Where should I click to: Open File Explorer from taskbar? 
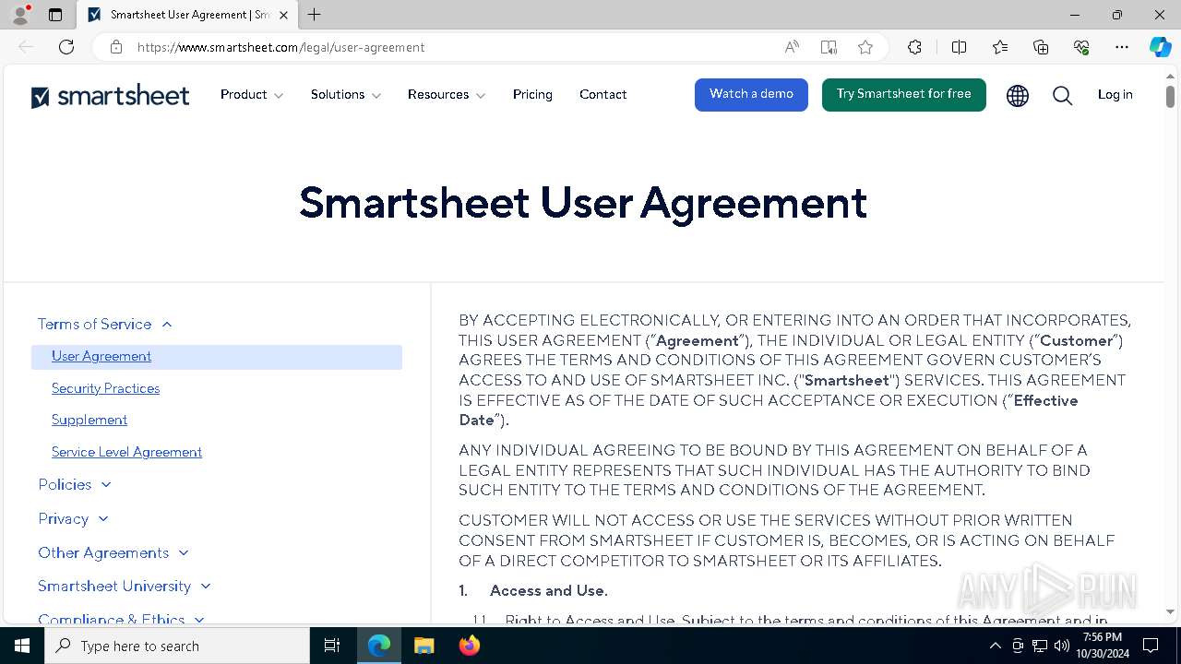coord(423,646)
